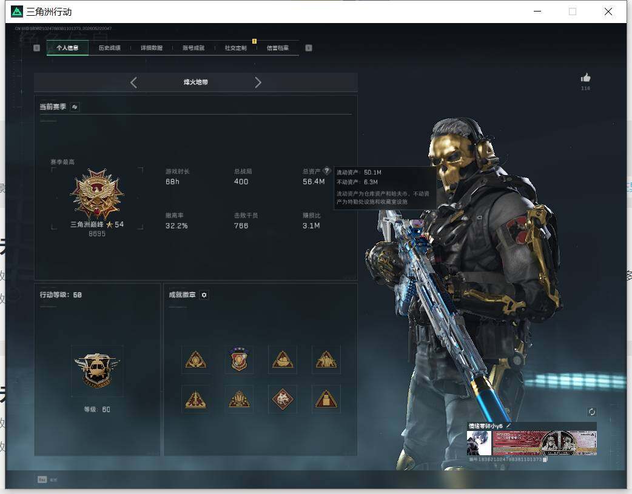This screenshot has width=632, height=494.
Task: Select the rocket badge in bottom row
Action: (x=196, y=399)
